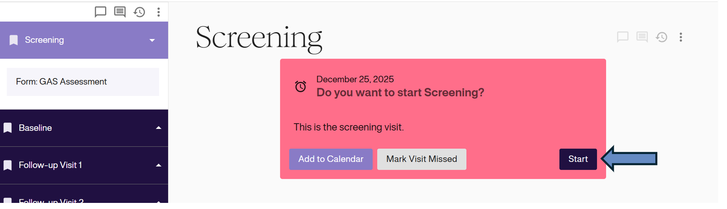Click notes icon beside Screening title
The width and height of the screenshot is (727, 209).
642,37
